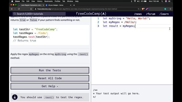
Task: Click the green Grammarly extension icon
Action: point(165,9)
